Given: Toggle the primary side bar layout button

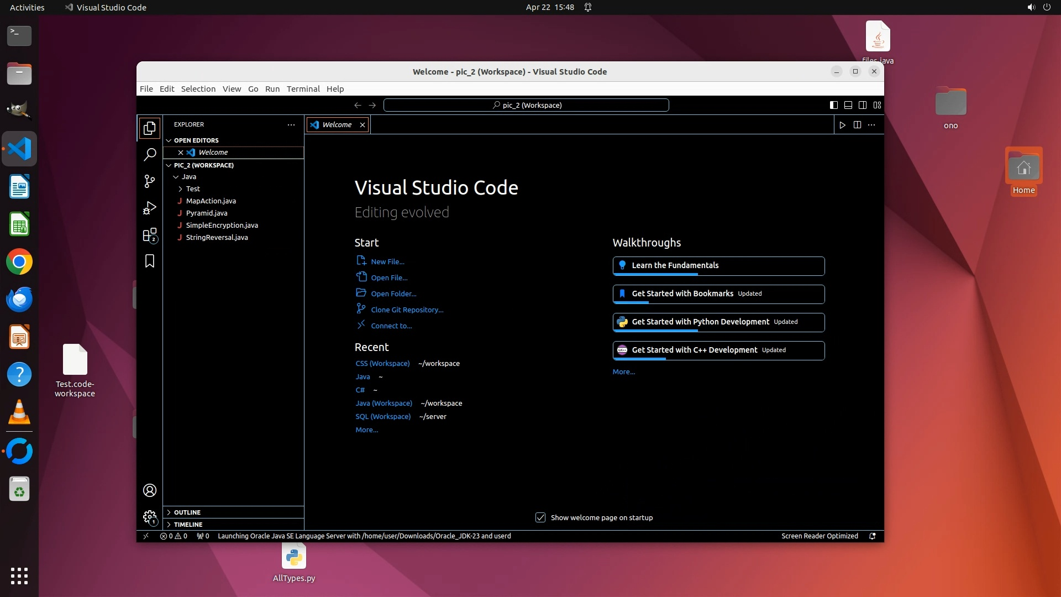Looking at the screenshot, I should (834, 105).
